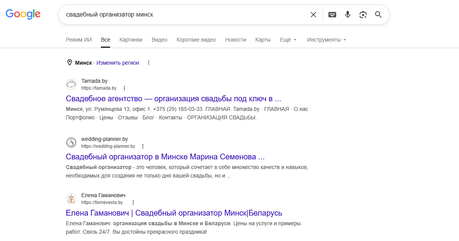
Task: Click the Google logo
Action: click(23, 14)
